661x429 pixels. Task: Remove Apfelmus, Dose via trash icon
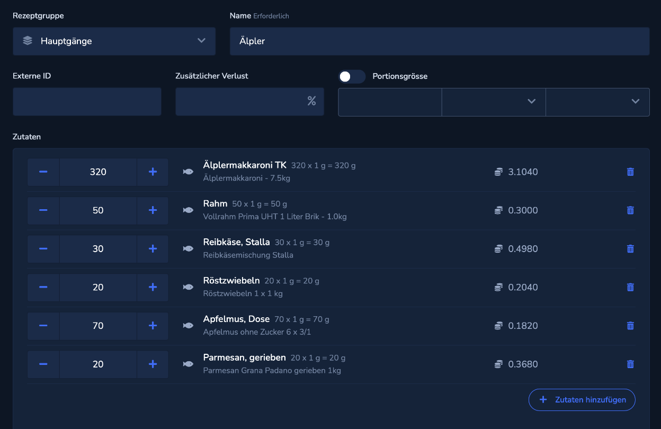coord(630,326)
